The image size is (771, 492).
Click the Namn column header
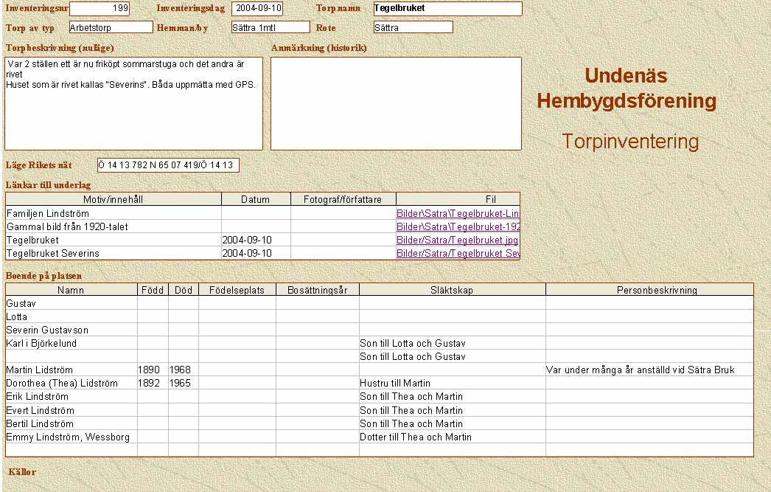click(71, 290)
